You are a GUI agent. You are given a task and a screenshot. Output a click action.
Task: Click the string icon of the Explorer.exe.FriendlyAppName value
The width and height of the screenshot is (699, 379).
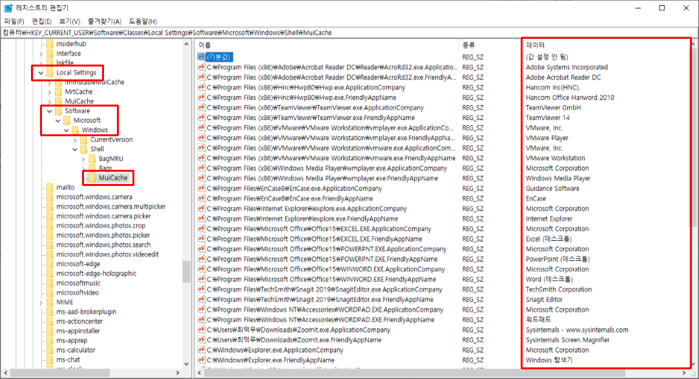(x=201, y=360)
